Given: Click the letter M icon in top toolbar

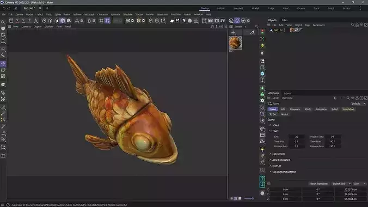Looking at the screenshot, I should click(177, 21).
